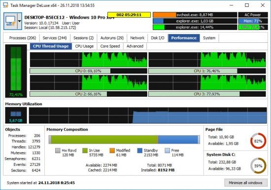
Task: Click the blue Standby legend swatch
Action: pos(139,151)
